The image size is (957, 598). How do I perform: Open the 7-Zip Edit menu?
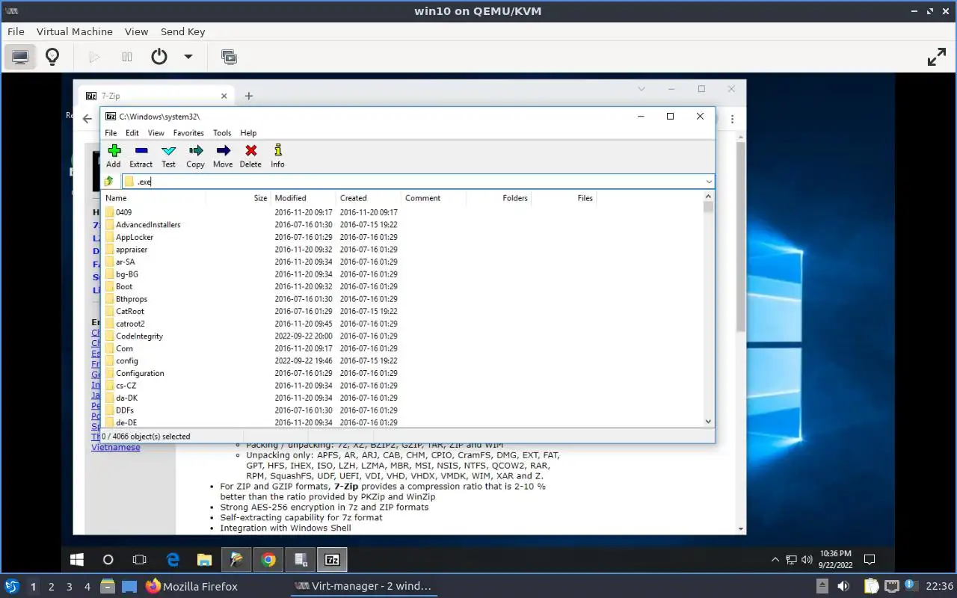coord(132,133)
